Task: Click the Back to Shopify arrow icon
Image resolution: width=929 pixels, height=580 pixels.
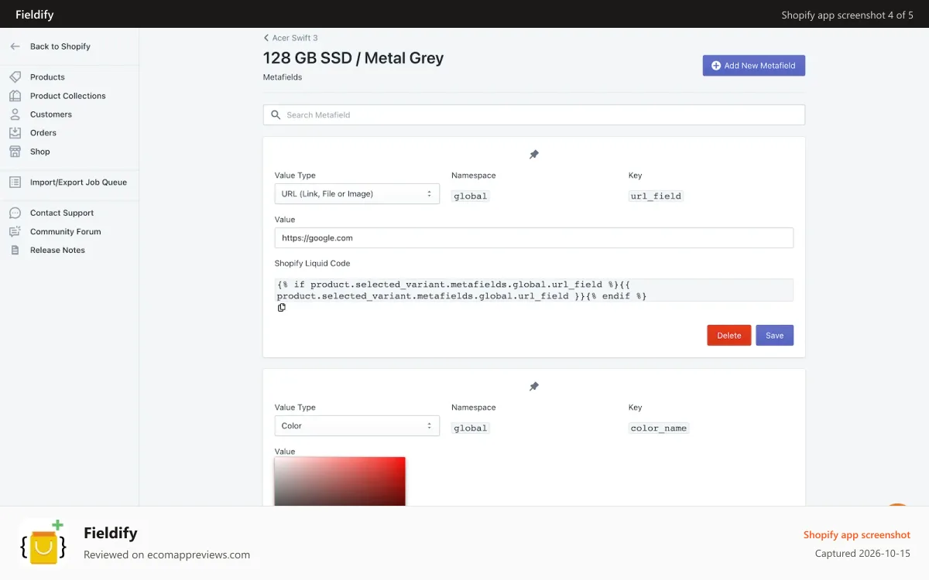Action: pos(15,46)
